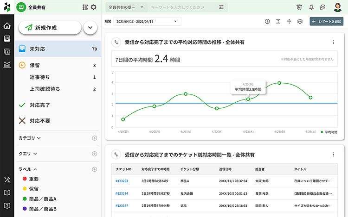The width and height of the screenshot is (348, 217).
Task: Select the red 重要 label
Action: click(x=31, y=179)
